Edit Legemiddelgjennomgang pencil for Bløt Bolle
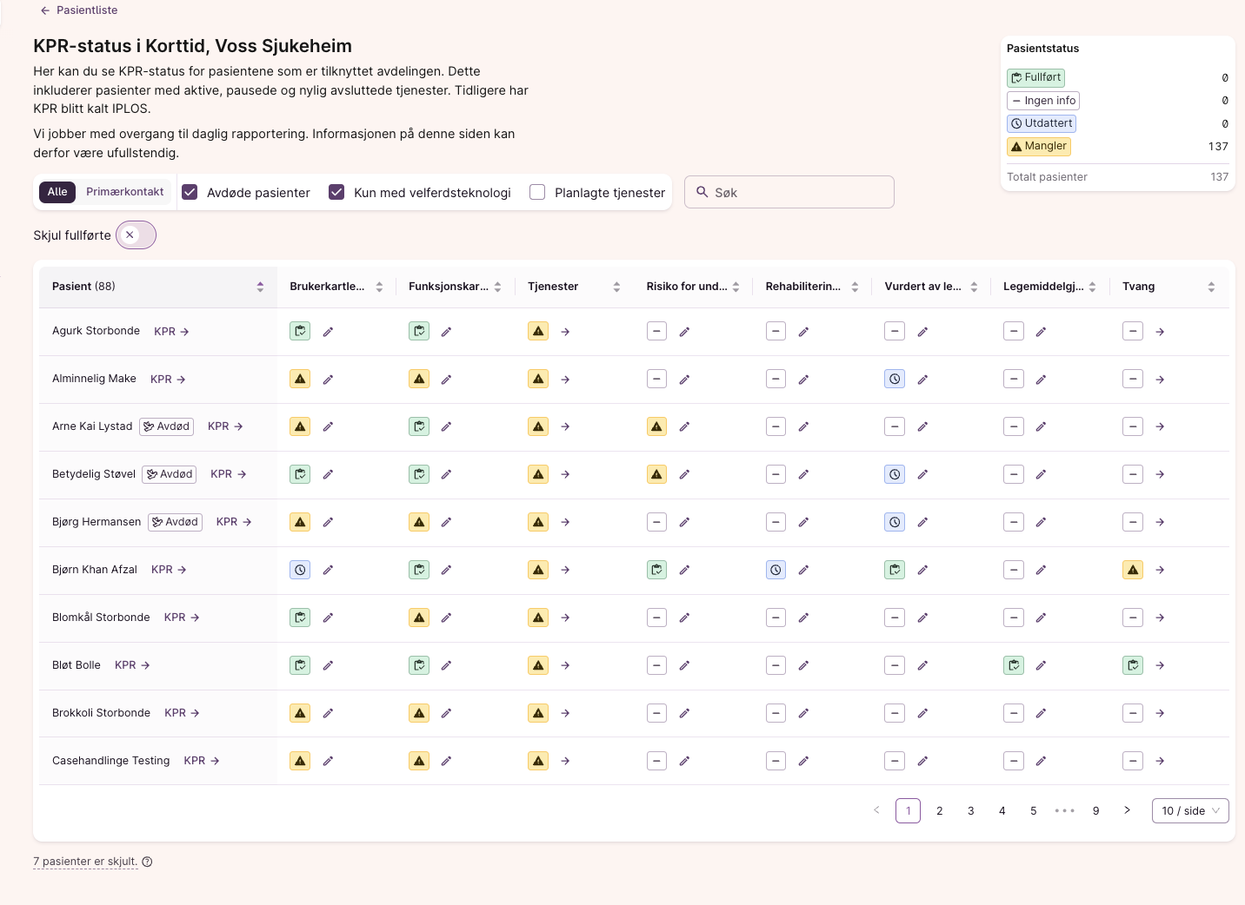Screen dimensions: 1245x905 coord(1041,665)
